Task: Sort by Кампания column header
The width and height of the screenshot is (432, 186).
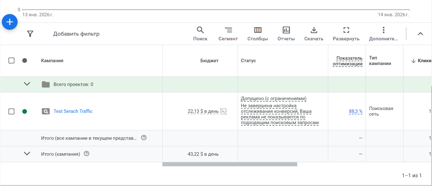Action: tap(52, 61)
